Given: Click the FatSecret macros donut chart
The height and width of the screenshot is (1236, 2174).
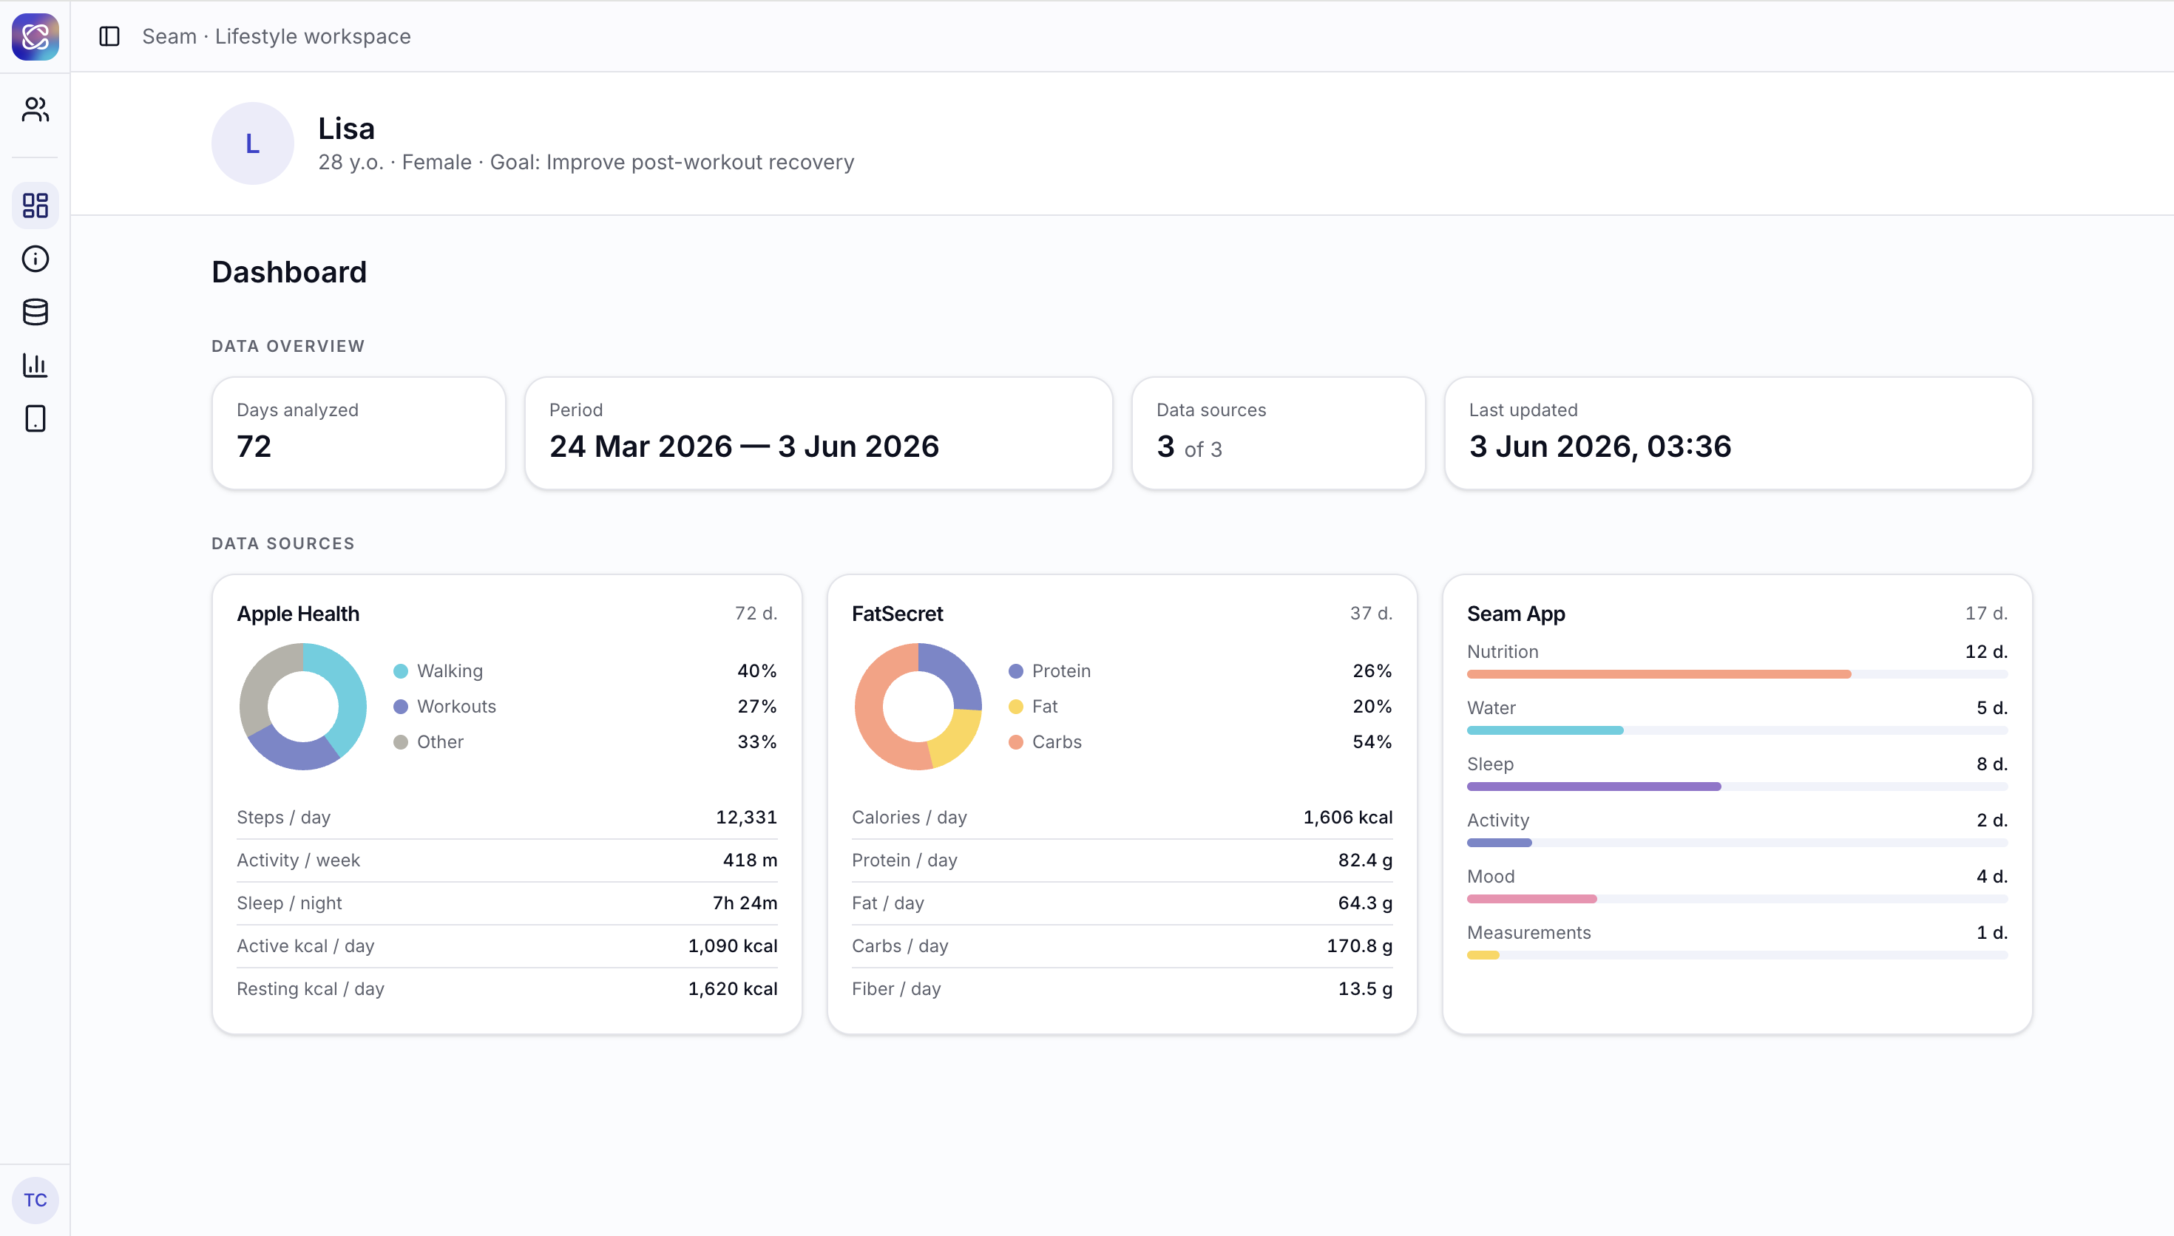Looking at the screenshot, I should point(918,706).
